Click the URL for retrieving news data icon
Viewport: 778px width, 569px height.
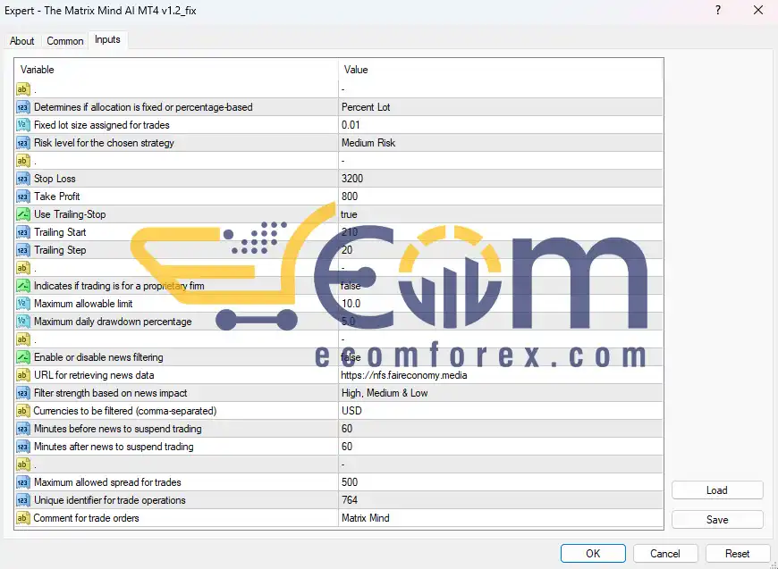(x=22, y=375)
